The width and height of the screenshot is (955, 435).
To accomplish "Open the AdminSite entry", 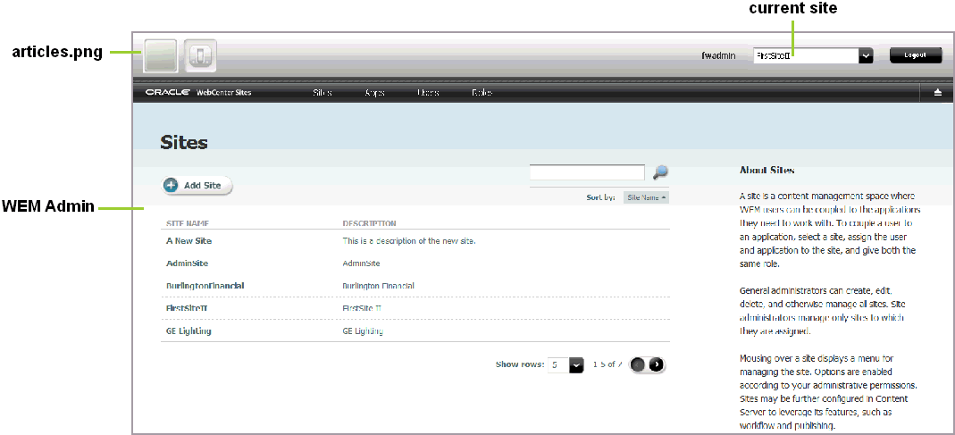I will [187, 264].
